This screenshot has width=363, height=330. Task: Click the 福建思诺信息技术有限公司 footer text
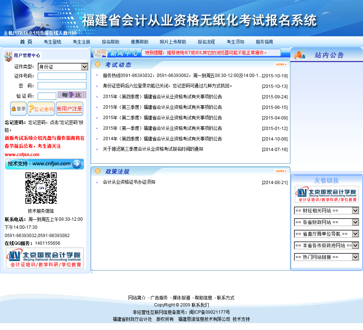[204, 319]
